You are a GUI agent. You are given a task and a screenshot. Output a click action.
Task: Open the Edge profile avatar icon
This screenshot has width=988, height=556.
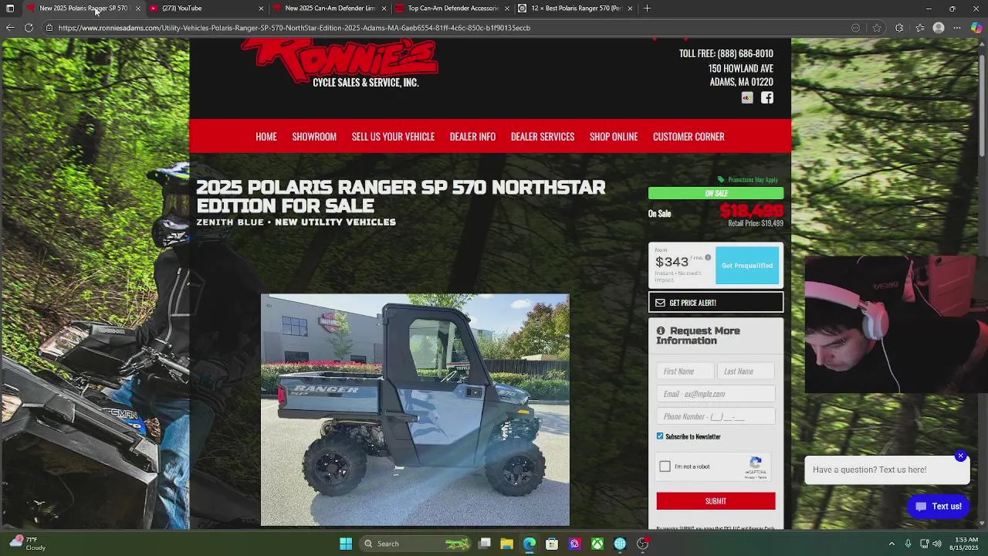(939, 28)
